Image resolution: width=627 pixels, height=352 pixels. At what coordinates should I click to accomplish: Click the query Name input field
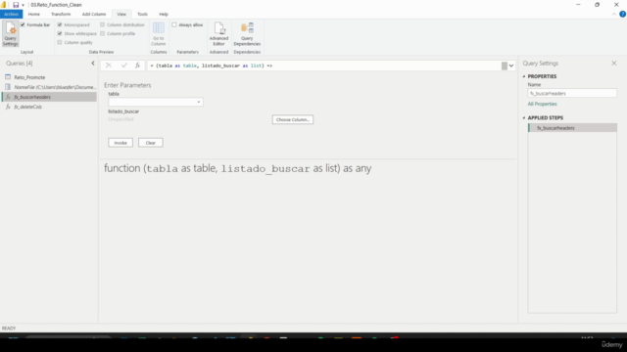(572, 94)
